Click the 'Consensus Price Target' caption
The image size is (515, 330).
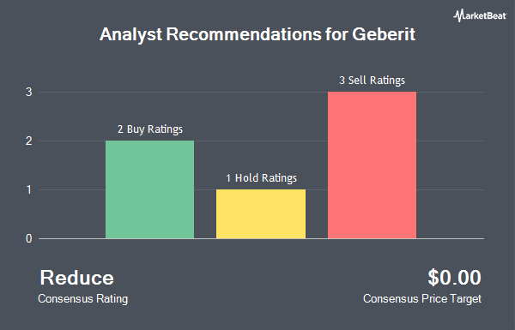[422, 299]
